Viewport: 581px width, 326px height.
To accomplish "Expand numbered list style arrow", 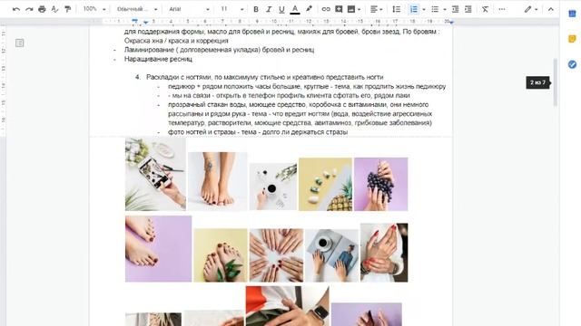I will coord(424,9).
